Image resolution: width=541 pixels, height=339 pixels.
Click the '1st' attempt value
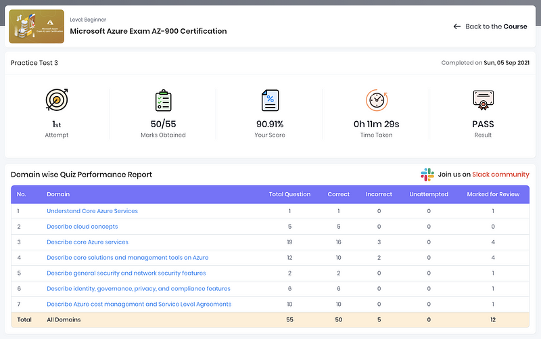pos(57,125)
